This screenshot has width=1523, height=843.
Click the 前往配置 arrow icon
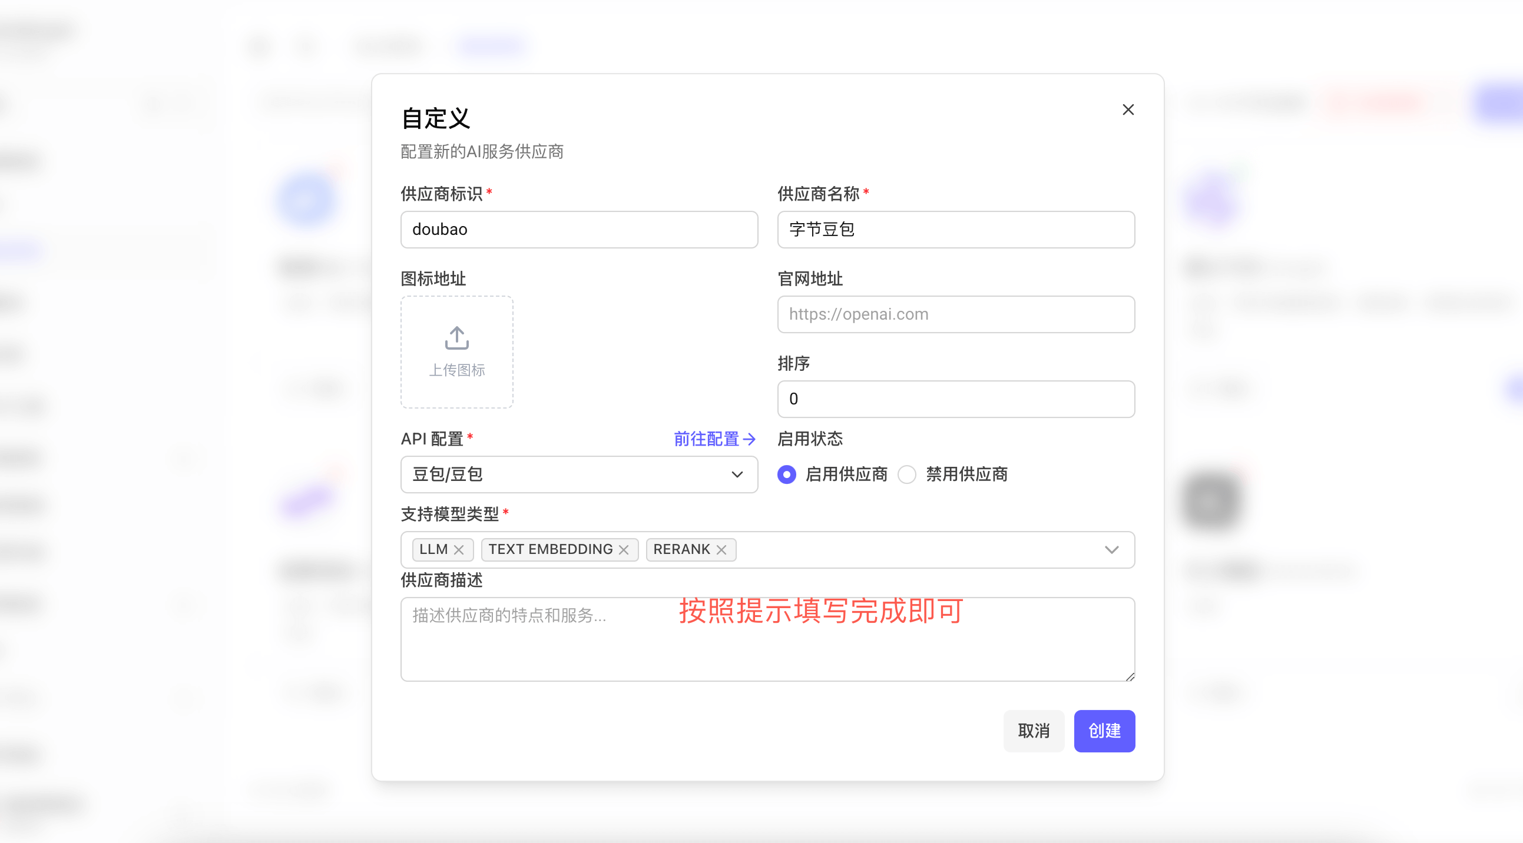749,439
